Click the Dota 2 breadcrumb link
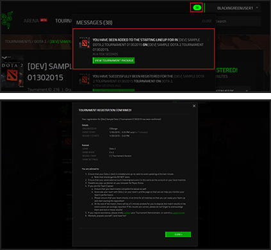 (x=41, y=42)
